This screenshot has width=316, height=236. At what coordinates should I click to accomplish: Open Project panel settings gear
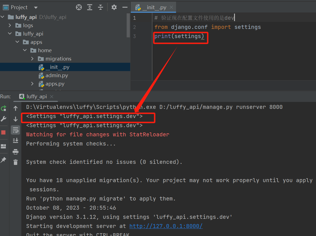[x=114, y=7]
